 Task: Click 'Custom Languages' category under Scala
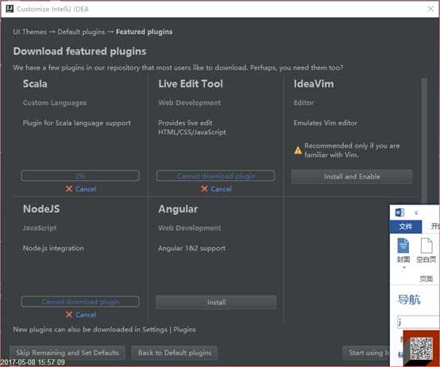coord(55,103)
